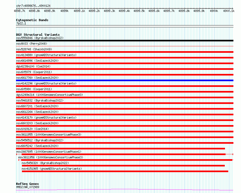Select the 4899.2k ruler mark
Image resolution: width=241 pixels, height=193 pixels.
94,11
